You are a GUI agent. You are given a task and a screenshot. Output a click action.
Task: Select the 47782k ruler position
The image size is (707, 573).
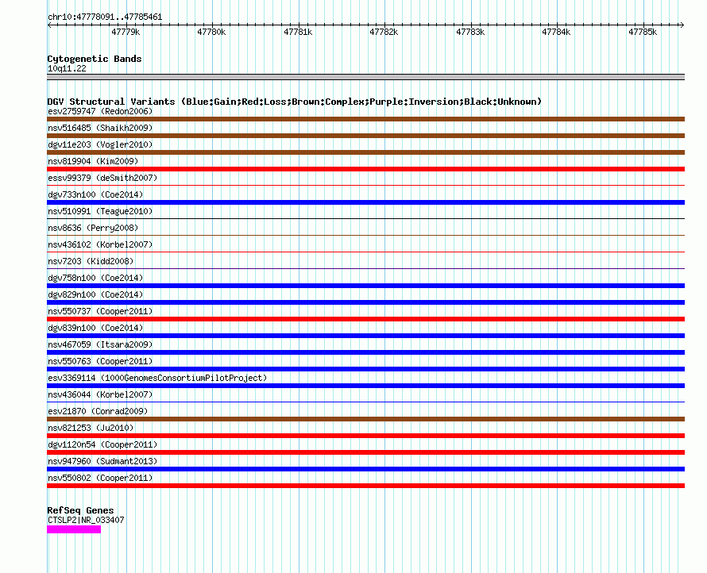[384, 32]
